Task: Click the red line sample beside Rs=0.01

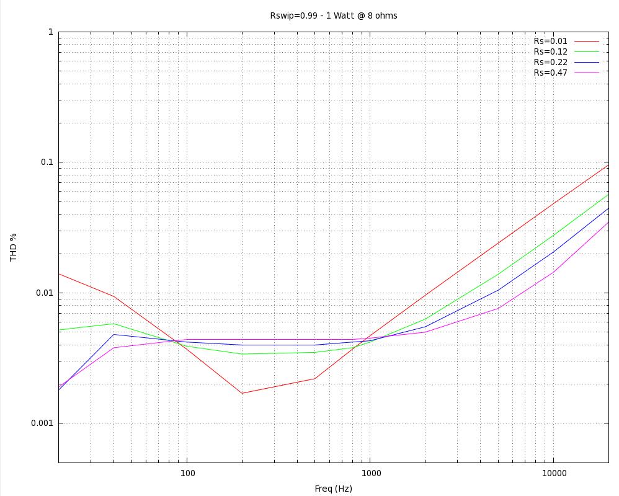Action: click(x=587, y=41)
